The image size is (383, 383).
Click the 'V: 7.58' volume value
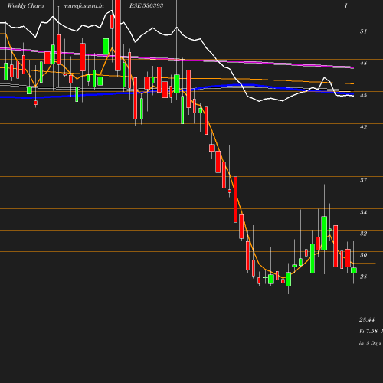[368, 331]
